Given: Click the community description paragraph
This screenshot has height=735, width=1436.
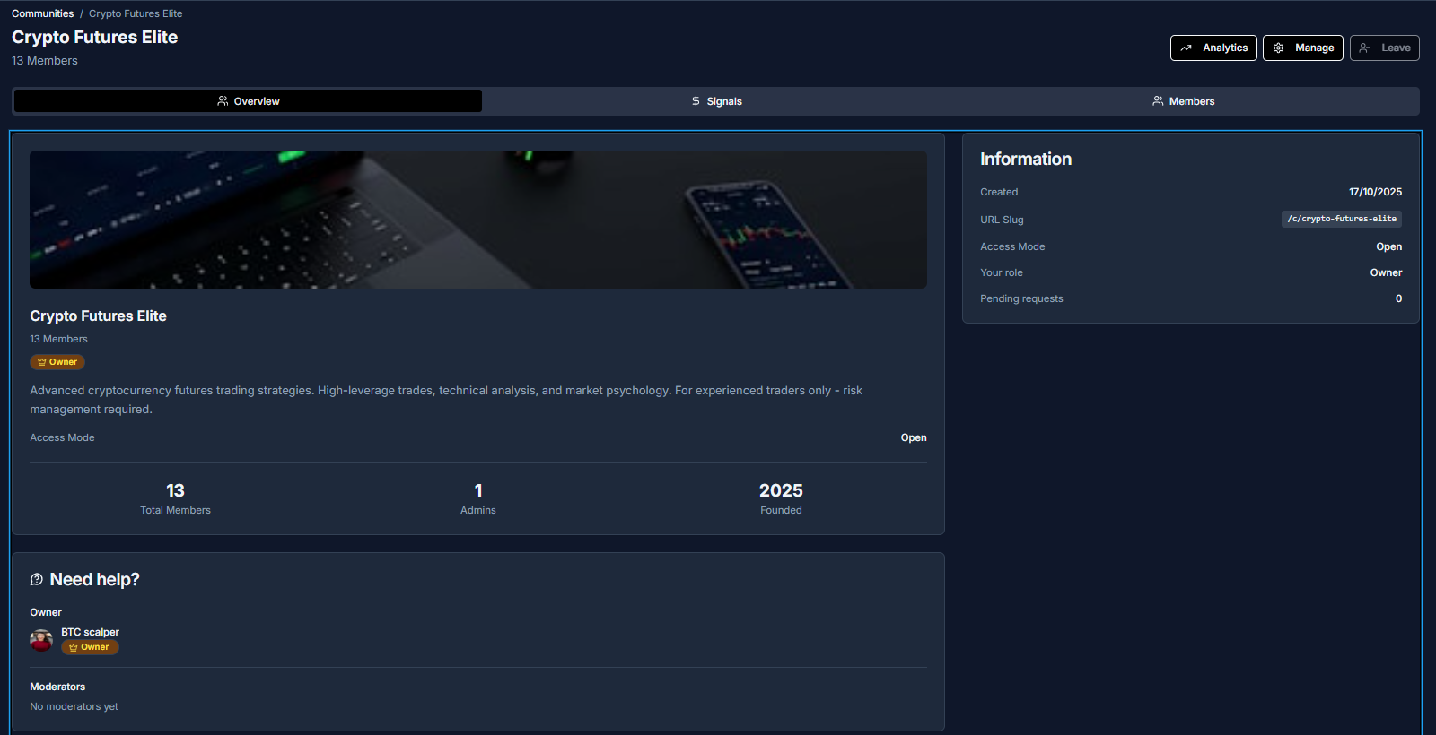Looking at the screenshot, I should click(x=446, y=400).
